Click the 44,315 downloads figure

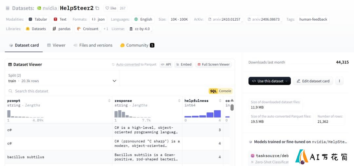click(342, 62)
